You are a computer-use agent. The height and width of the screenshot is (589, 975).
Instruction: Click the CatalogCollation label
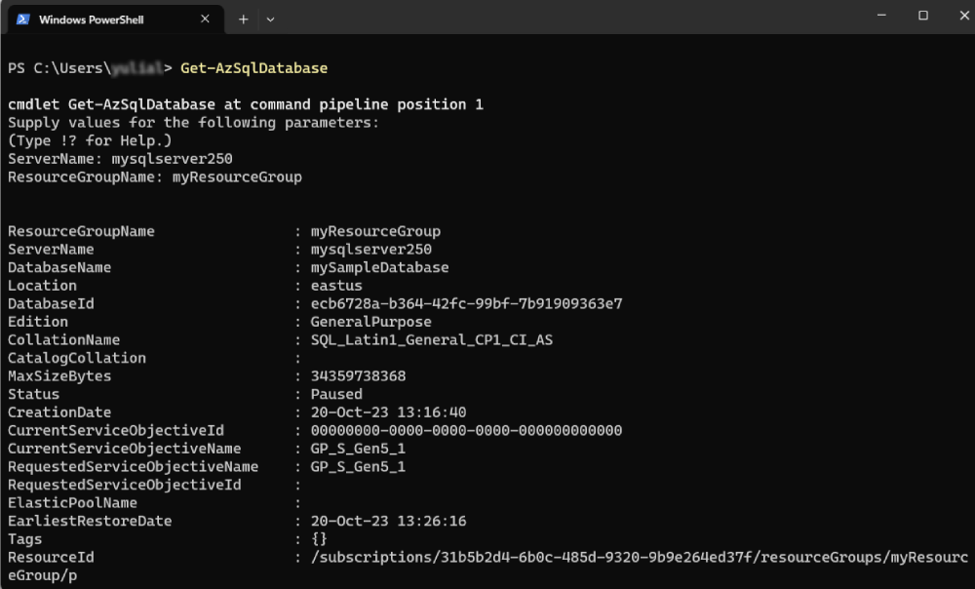point(76,358)
